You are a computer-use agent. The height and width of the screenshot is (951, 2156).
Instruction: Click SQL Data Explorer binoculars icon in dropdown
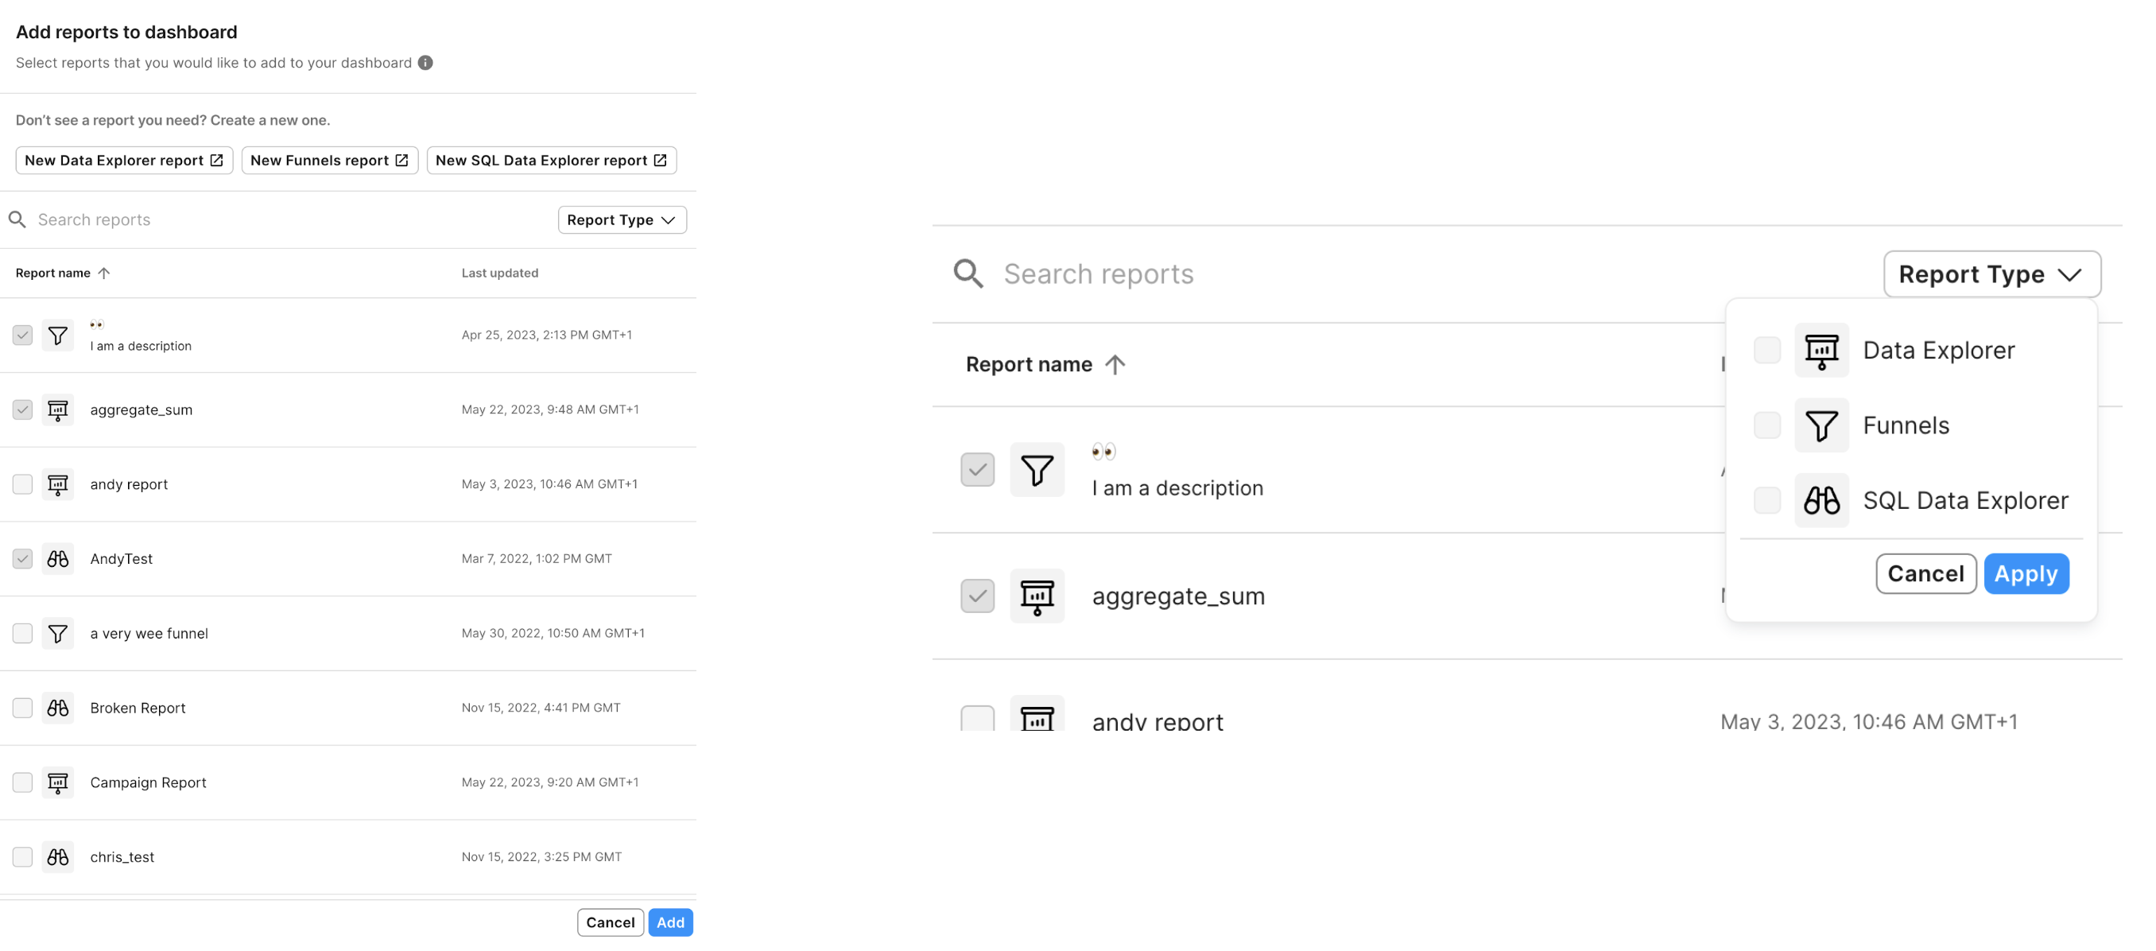(x=1821, y=500)
